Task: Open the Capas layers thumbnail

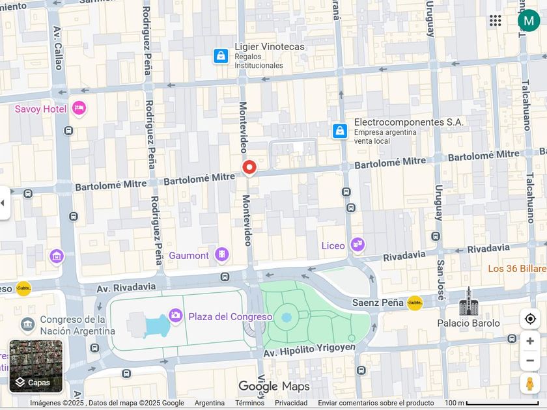Action: click(x=36, y=366)
